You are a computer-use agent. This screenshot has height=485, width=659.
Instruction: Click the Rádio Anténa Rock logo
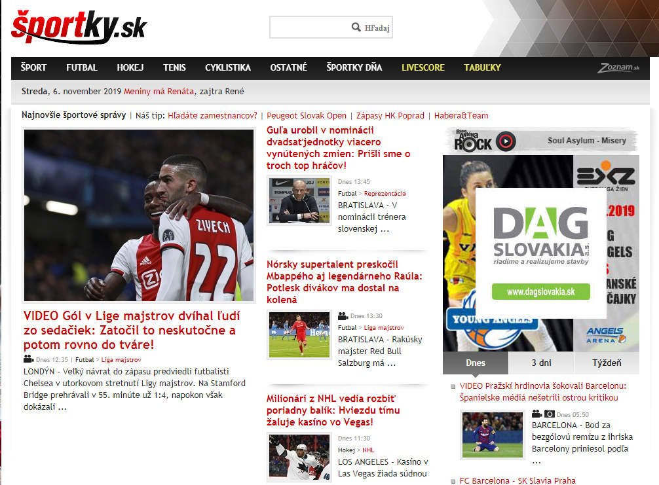point(485,141)
